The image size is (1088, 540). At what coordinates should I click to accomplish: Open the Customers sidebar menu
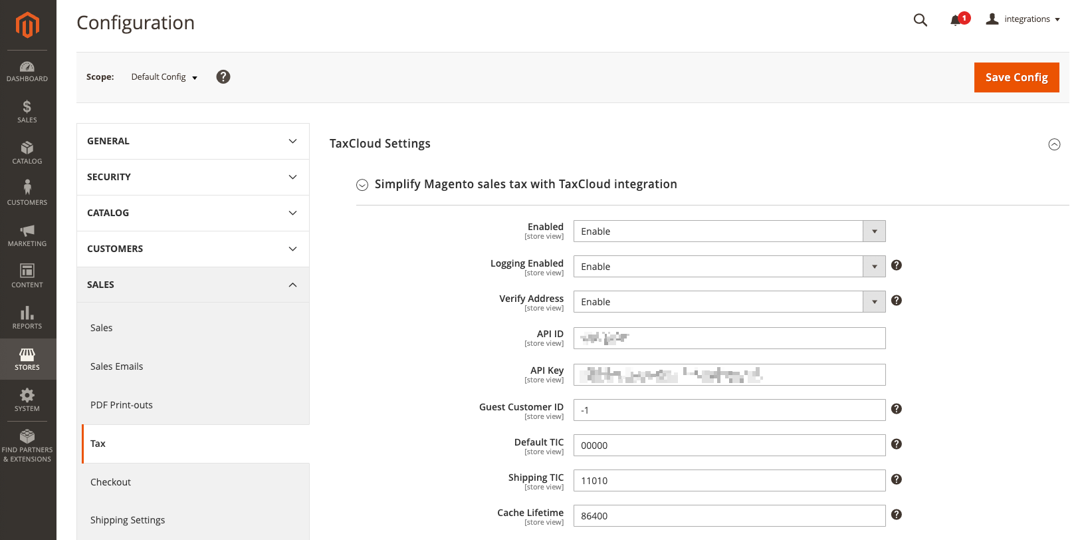[x=27, y=195]
